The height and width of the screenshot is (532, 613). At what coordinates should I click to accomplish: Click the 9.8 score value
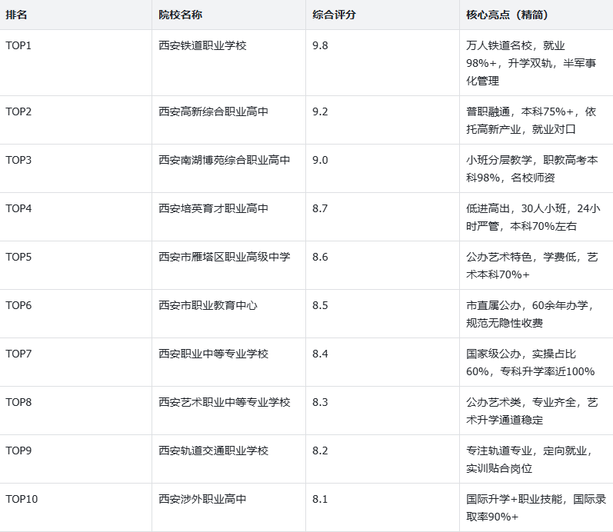pyautogui.click(x=320, y=46)
